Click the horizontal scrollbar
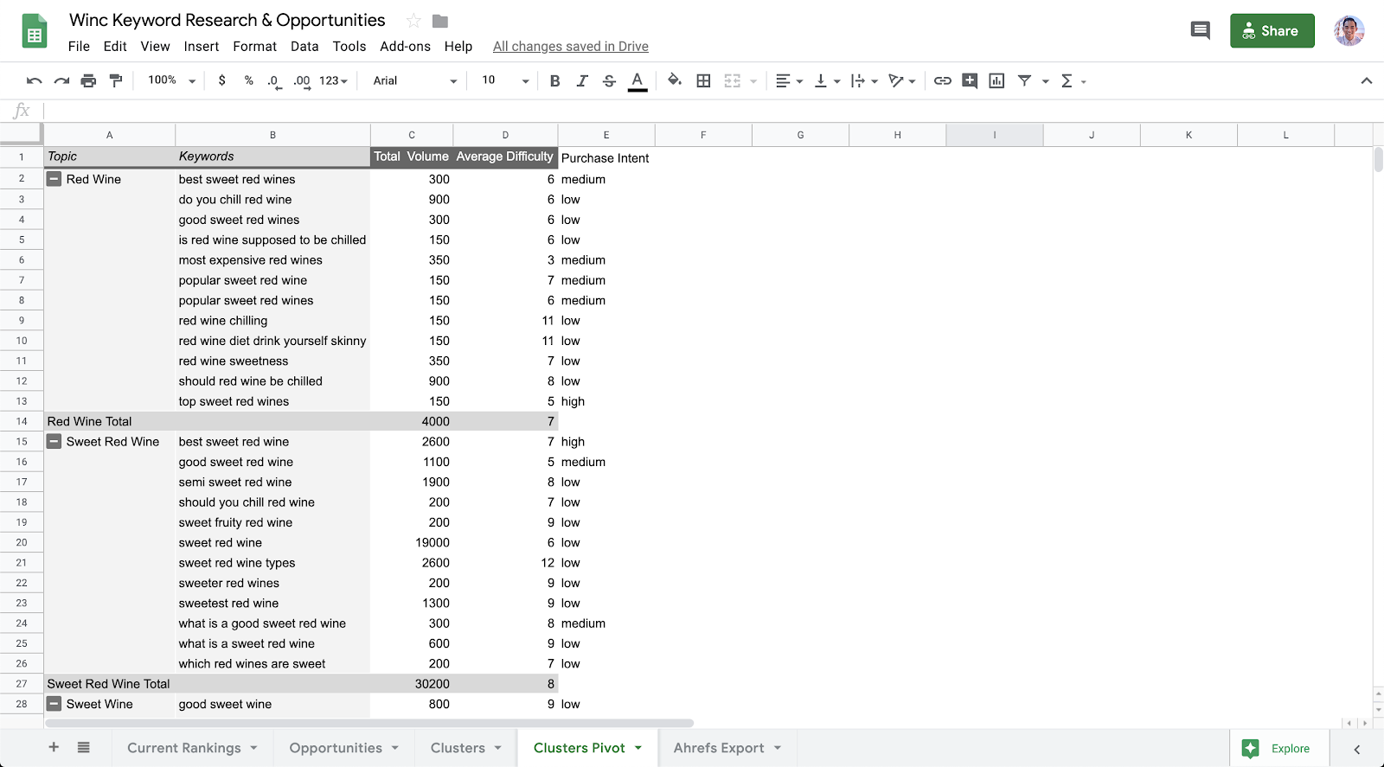The image size is (1384, 767). point(369,723)
